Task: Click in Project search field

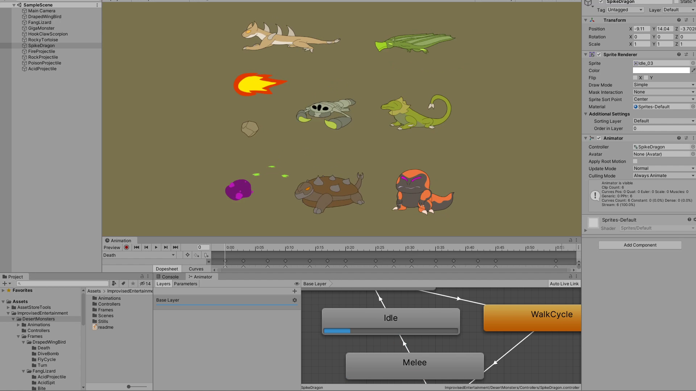Action: [x=62, y=284]
